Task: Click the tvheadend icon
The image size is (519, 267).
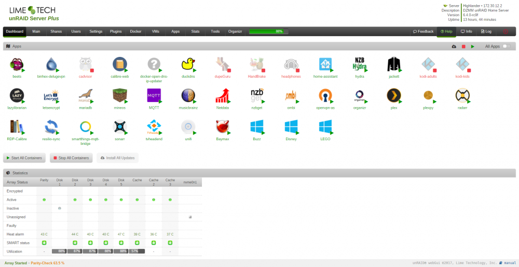Action: [x=154, y=127]
